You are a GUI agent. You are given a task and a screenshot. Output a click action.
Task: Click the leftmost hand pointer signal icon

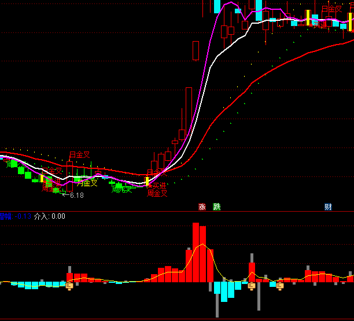point(69,285)
